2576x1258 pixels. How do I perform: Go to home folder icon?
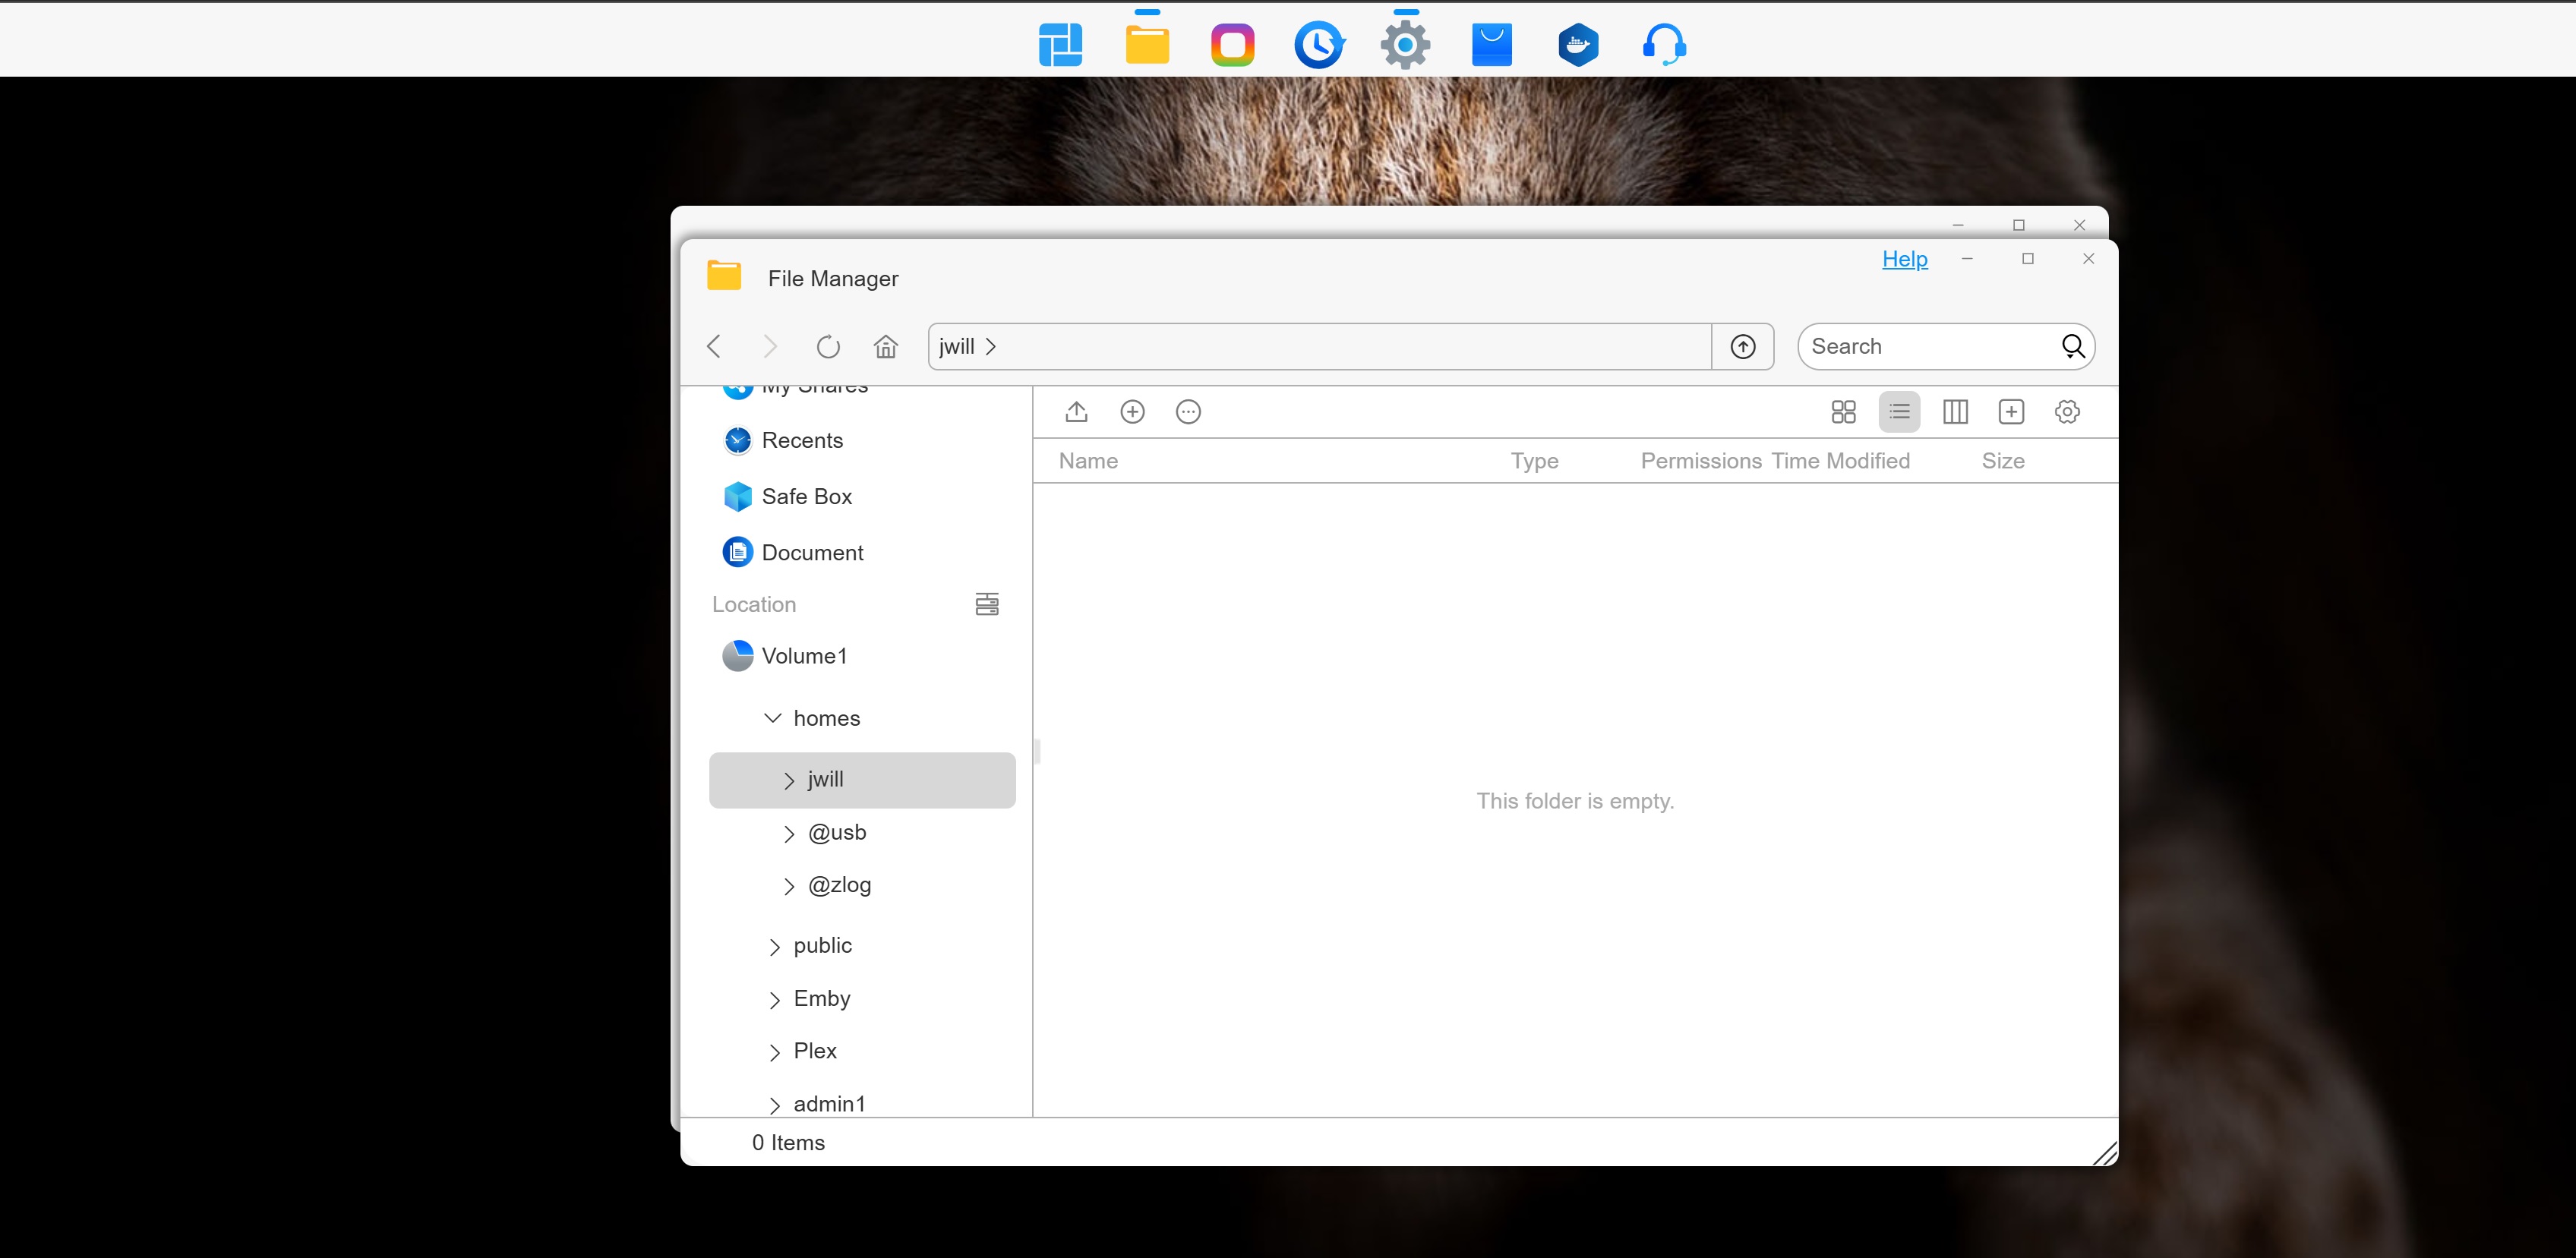click(x=885, y=347)
